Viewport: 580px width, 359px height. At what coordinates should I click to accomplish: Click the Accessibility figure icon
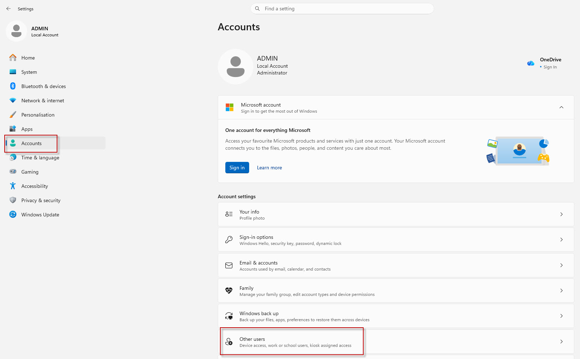click(13, 186)
